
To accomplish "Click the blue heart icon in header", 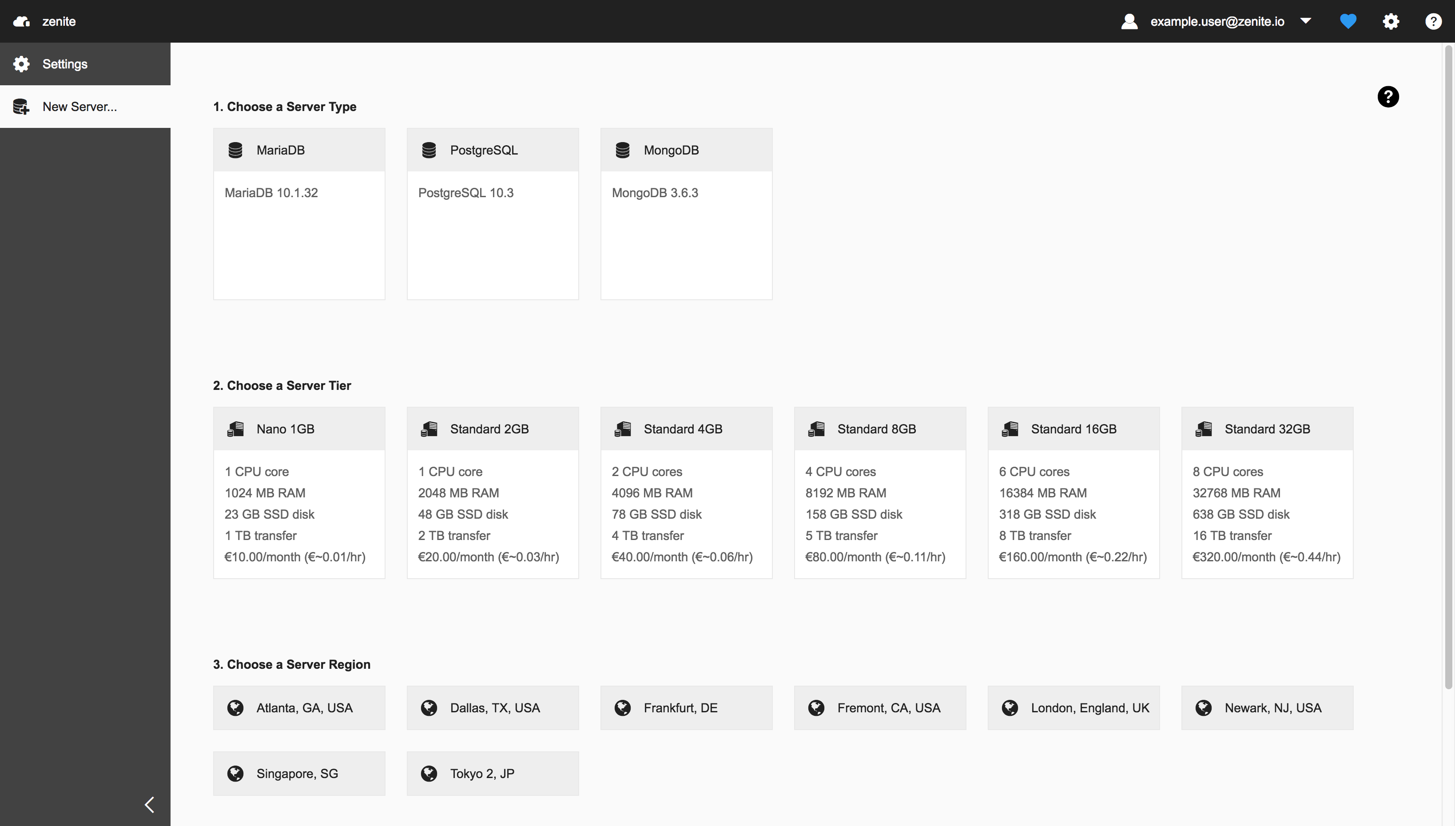I will pos(1348,22).
